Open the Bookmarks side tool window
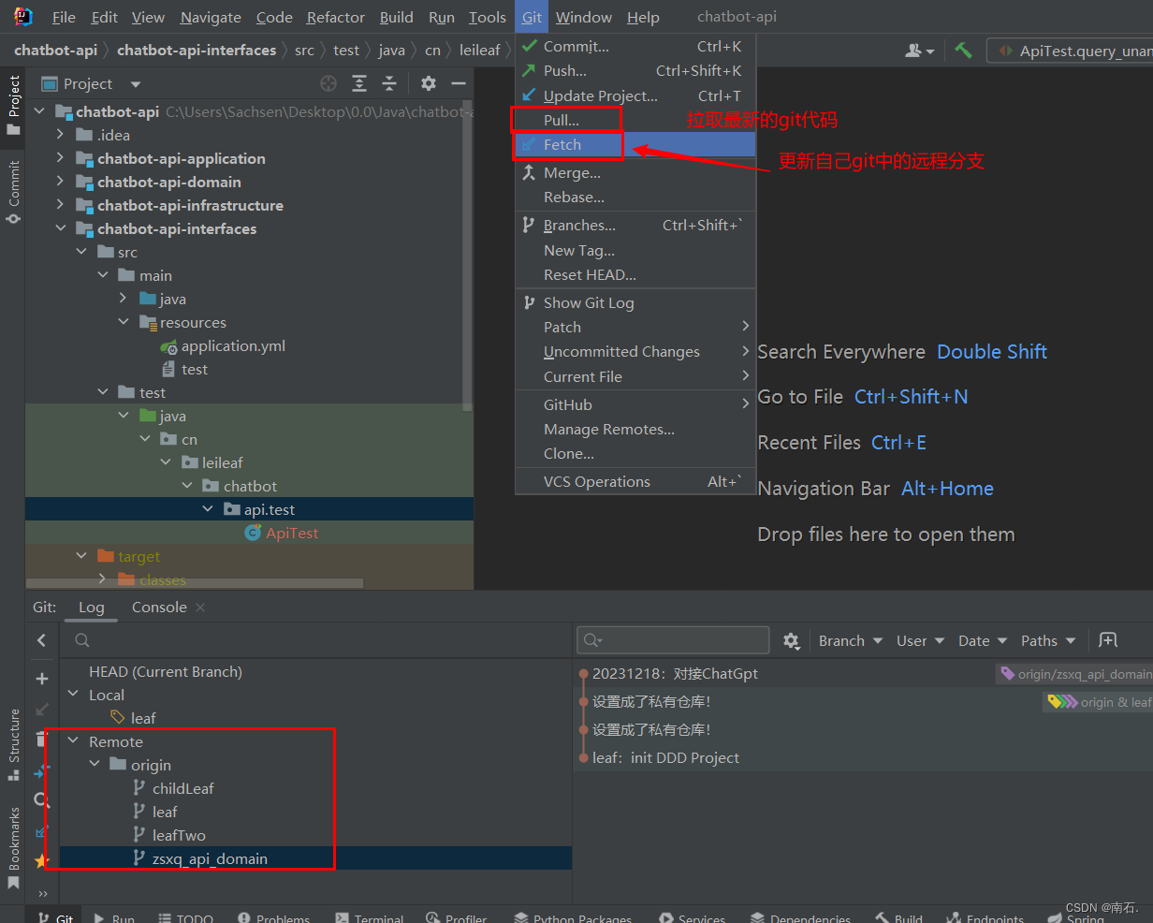Image resolution: width=1153 pixels, height=923 pixels. (13, 848)
